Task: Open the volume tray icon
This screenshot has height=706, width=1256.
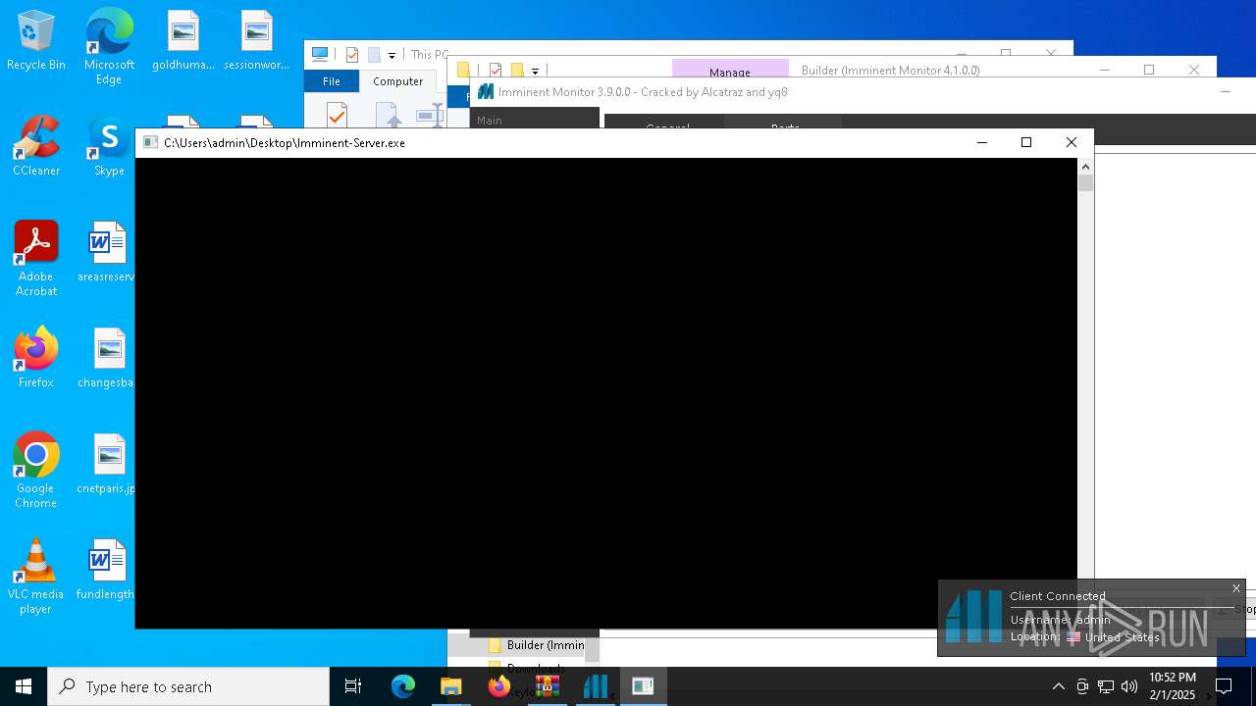Action: click(x=1129, y=686)
